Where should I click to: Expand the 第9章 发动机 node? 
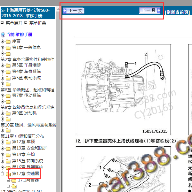point(2,113)
